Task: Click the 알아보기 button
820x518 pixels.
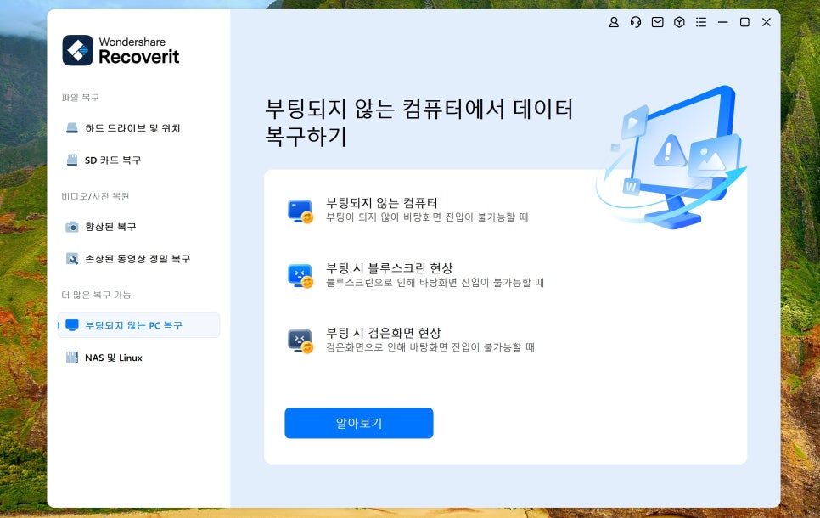Action: click(359, 423)
